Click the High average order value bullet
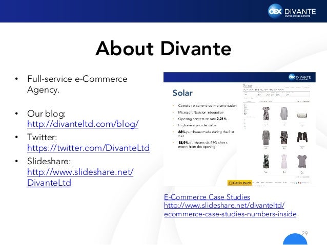 [197, 125]
